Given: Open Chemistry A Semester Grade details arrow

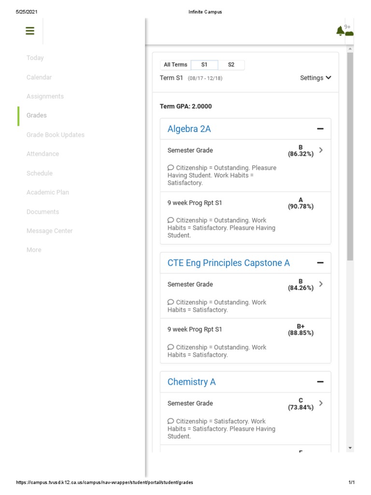Looking at the screenshot, I should [x=321, y=403].
